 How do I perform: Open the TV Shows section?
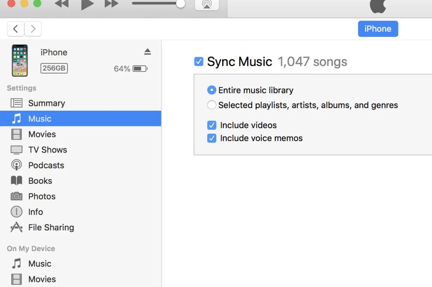(x=81, y=149)
